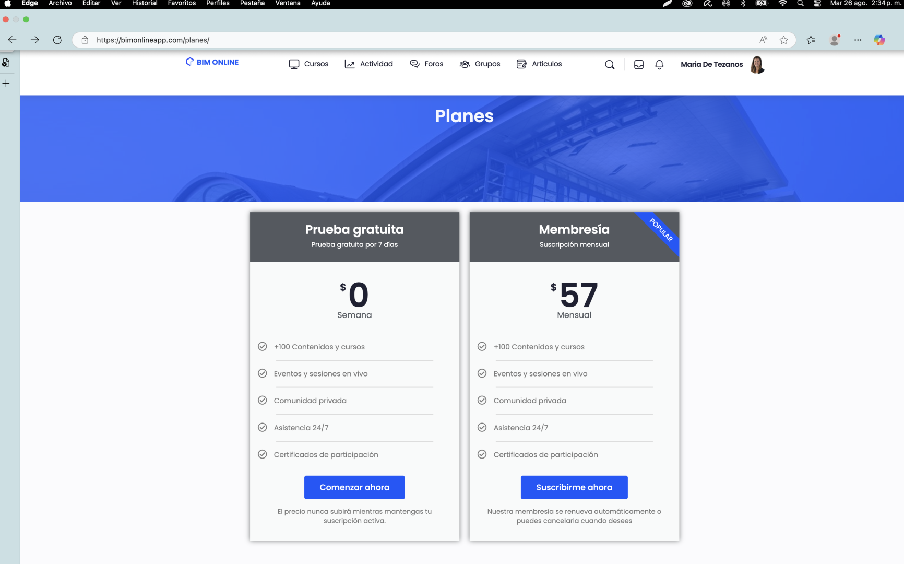Click the BIM ONLINE logo

212,62
